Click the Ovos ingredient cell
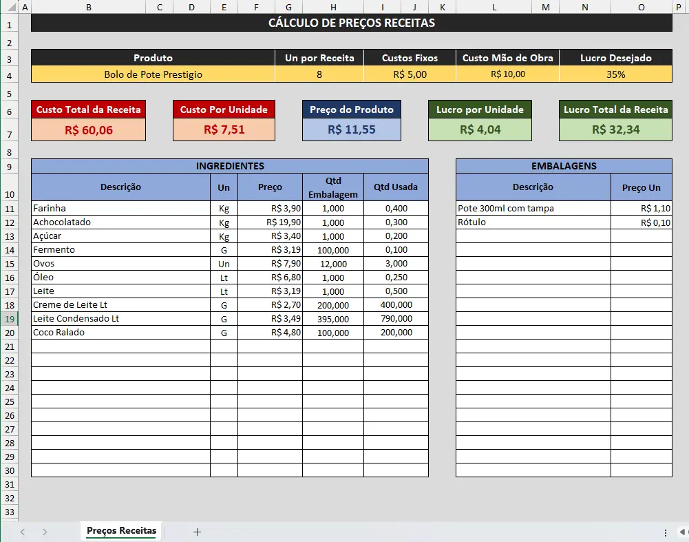The width and height of the screenshot is (689, 542). [121, 263]
